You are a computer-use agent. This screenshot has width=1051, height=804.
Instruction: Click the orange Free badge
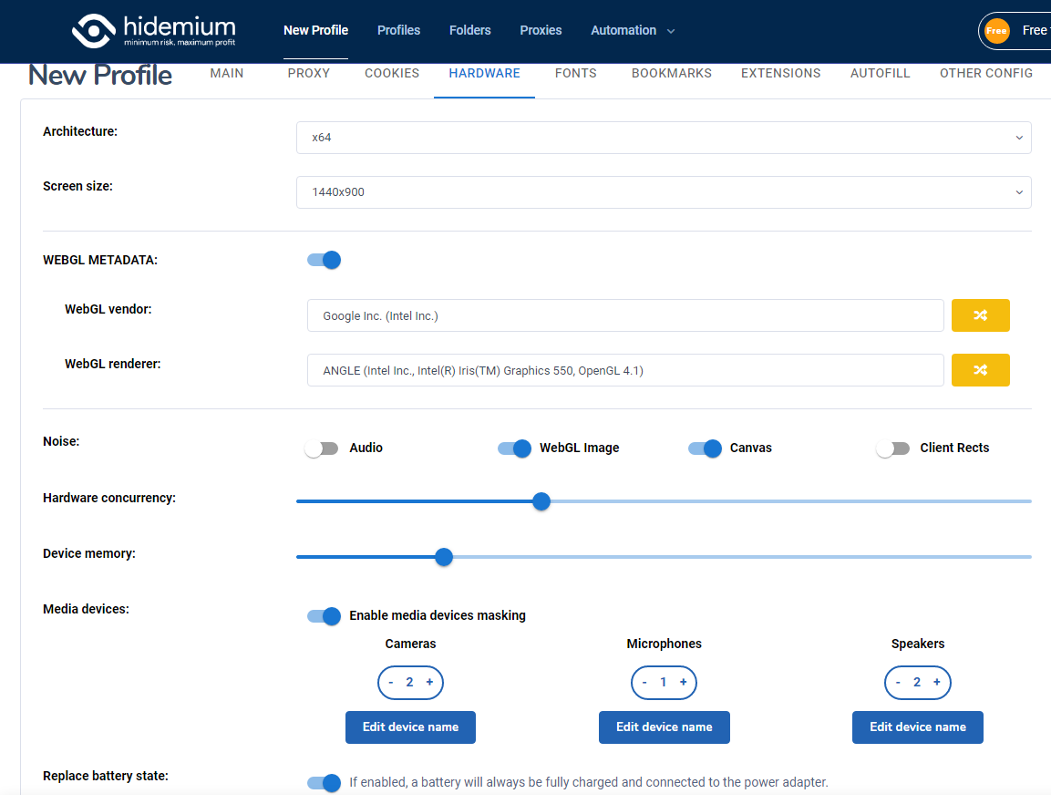[996, 30]
